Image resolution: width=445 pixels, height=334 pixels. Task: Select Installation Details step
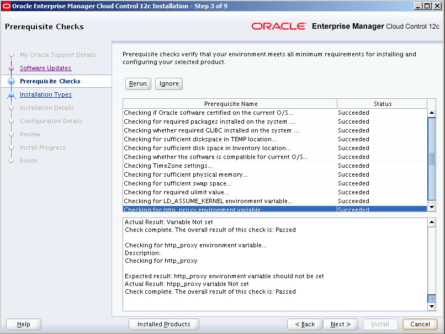pyautogui.click(x=47, y=108)
